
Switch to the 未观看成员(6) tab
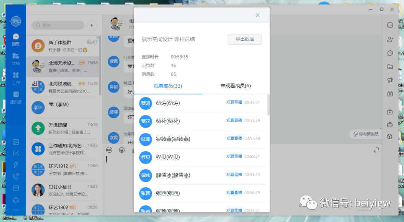tap(236, 86)
